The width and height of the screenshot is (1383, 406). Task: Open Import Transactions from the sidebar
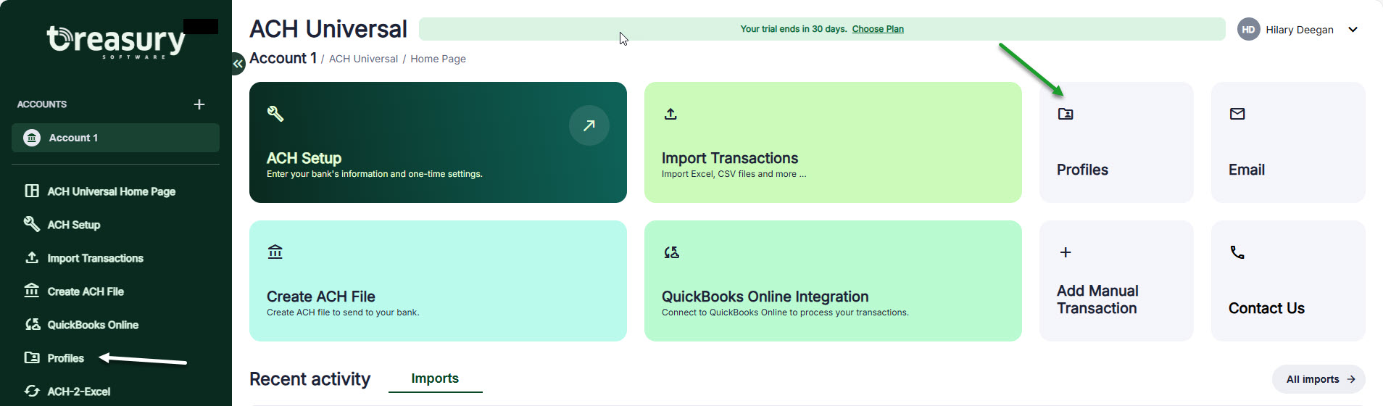coord(96,258)
